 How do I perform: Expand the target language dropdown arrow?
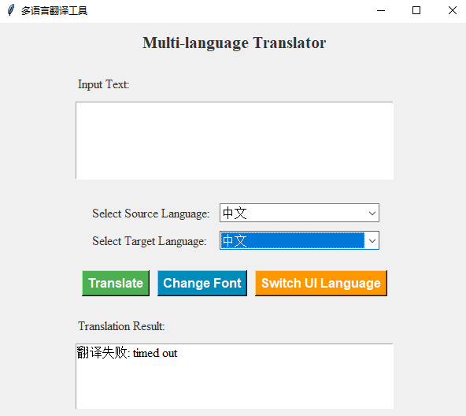tap(372, 241)
